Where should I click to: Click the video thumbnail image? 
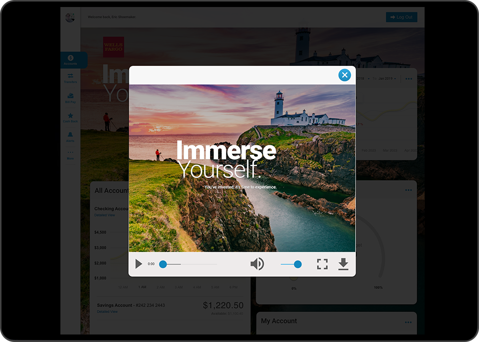(x=242, y=168)
